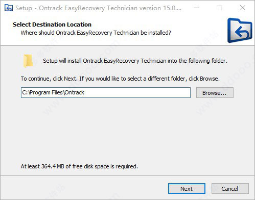Viewport: 255px width, 200px height.
Task: Click the yellow folder icon
Action: click(28, 61)
